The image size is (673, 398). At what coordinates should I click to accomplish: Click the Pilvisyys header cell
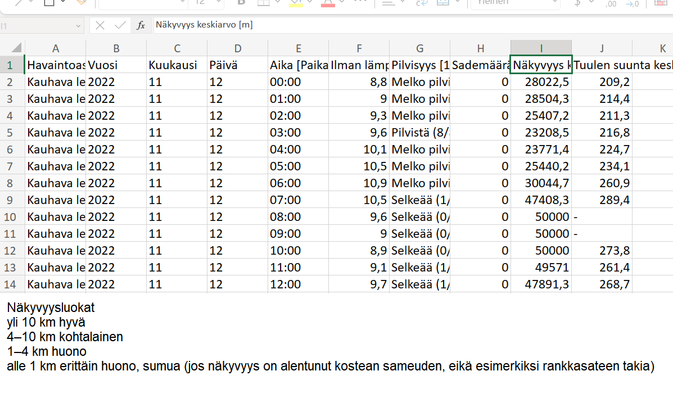click(x=420, y=65)
